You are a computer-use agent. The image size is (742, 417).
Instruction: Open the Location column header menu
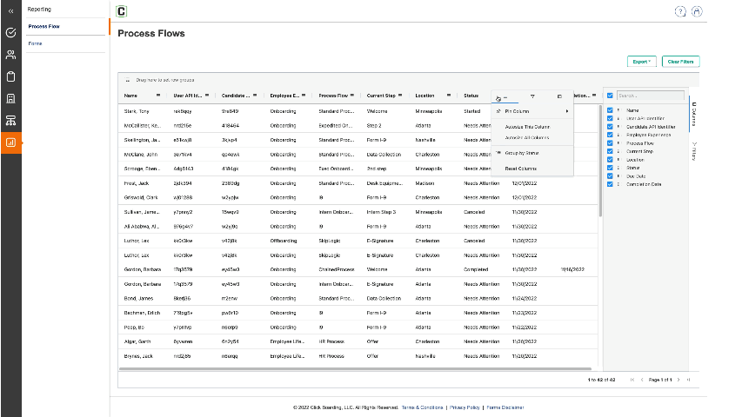click(x=447, y=95)
